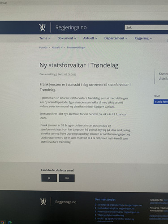Image resolution: width=168 pixels, height=224 pixels.
Task: Expand the Aktuelt main menu
Action: (x=90, y=39)
